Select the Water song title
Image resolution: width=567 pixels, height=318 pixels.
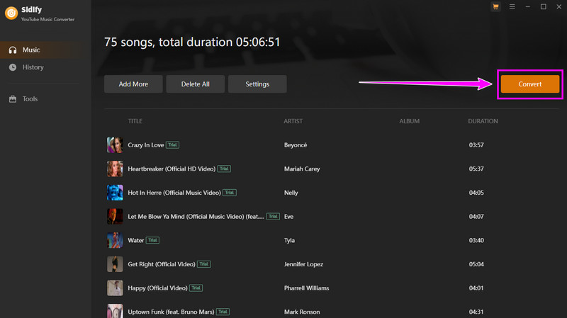point(136,240)
